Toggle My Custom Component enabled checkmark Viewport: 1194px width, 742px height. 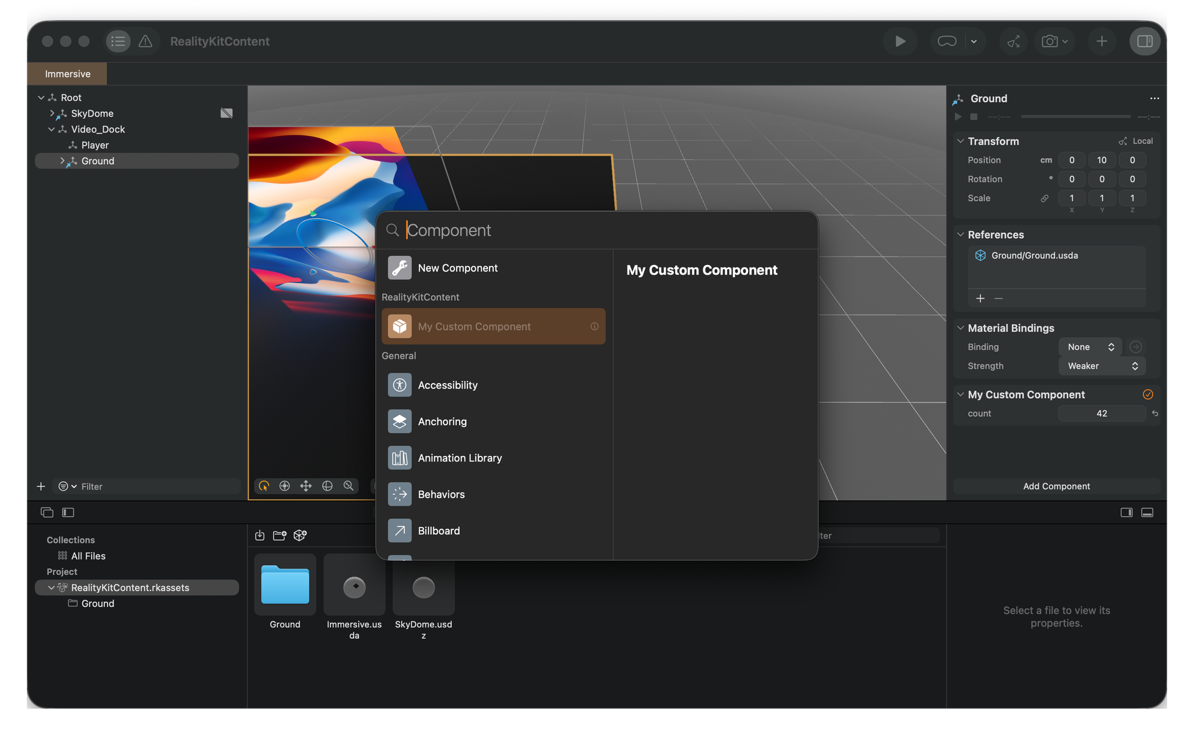pos(1147,395)
